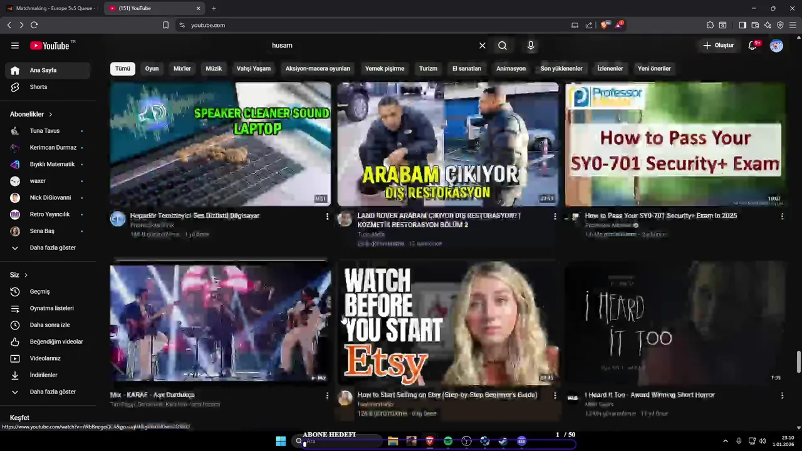
Task: Open Oynatma listeleri playlists
Action: pos(48,308)
